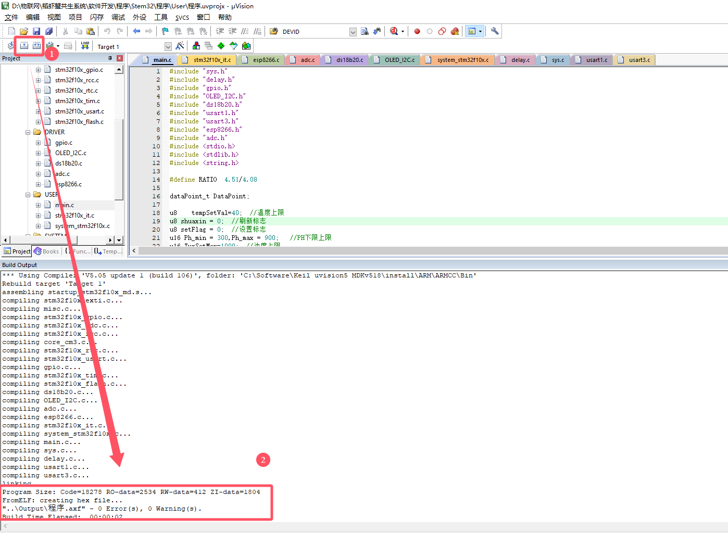Switch to the usart3.c editor tab
The width and height of the screenshot is (728, 533).
[634, 60]
